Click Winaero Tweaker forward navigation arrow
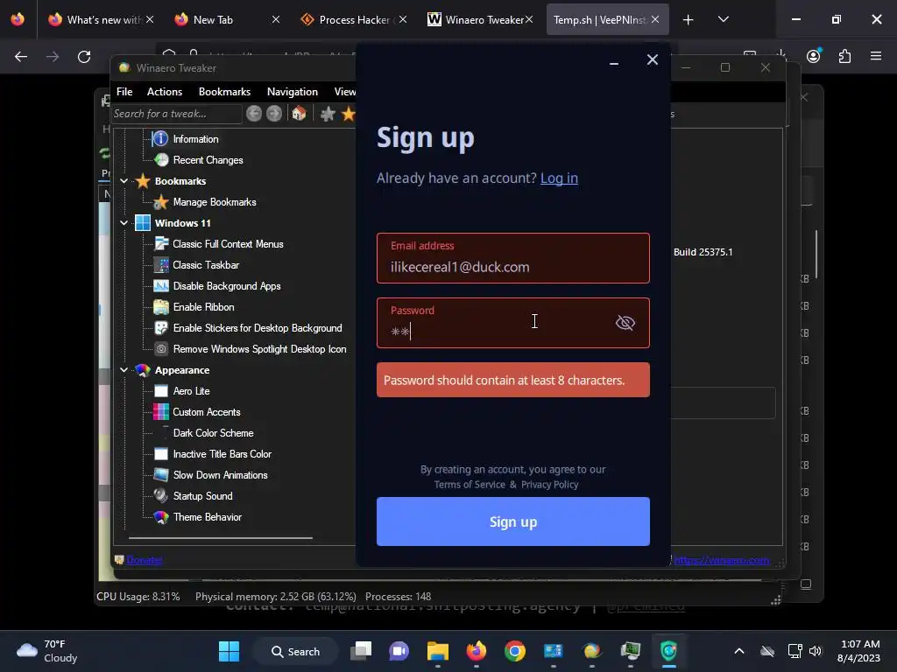 click(x=274, y=114)
